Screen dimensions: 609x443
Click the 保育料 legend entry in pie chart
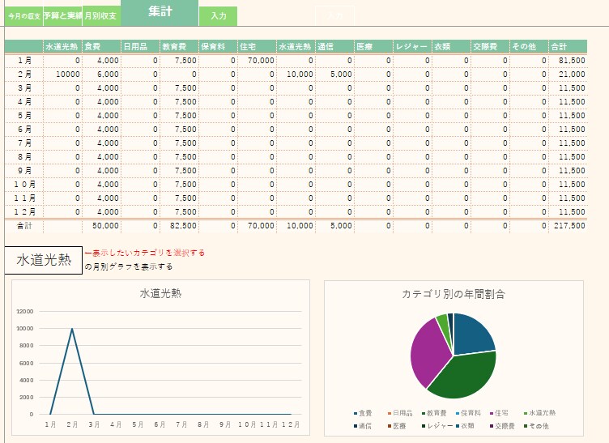coord(468,413)
